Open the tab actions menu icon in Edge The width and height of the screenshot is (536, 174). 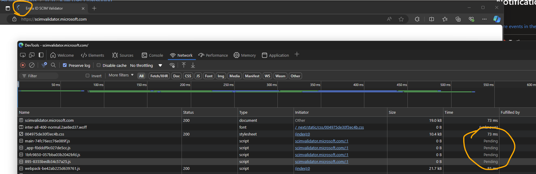[8, 8]
